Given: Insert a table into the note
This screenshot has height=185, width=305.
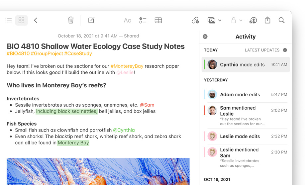Looking at the screenshot, I should (158, 21).
